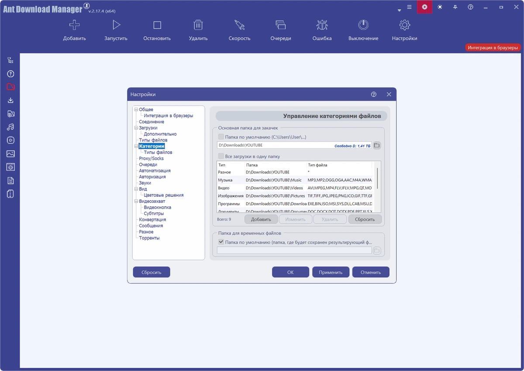Select Соединение in the settings tree

tap(152, 122)
